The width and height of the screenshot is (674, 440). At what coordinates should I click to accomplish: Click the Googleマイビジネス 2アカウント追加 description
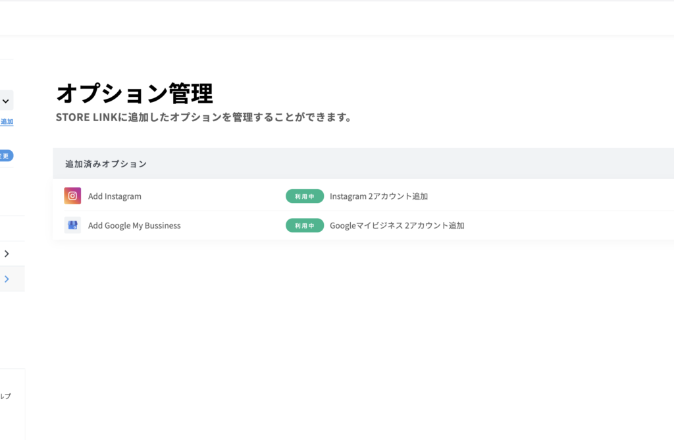click(397, 225)
